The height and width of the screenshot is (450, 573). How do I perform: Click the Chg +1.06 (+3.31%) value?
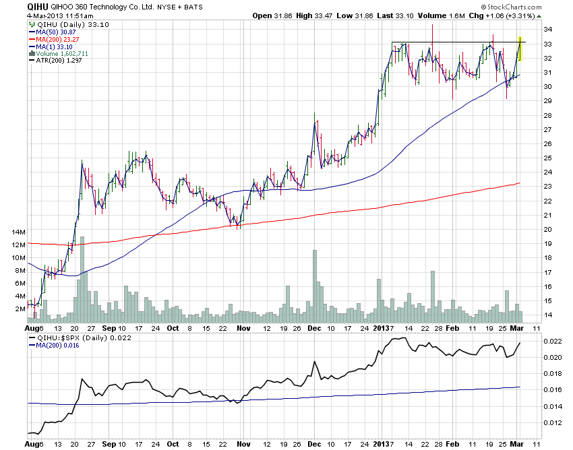(502, 15)
